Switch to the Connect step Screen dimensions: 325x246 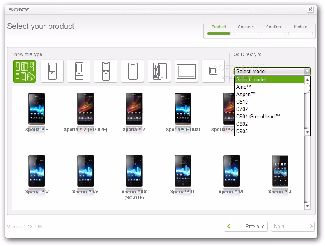pos(246,27)
